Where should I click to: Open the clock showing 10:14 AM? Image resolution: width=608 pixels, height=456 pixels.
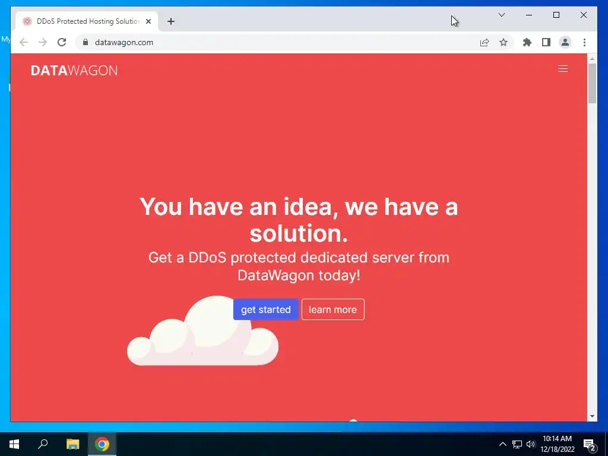(x=557, y=444)
